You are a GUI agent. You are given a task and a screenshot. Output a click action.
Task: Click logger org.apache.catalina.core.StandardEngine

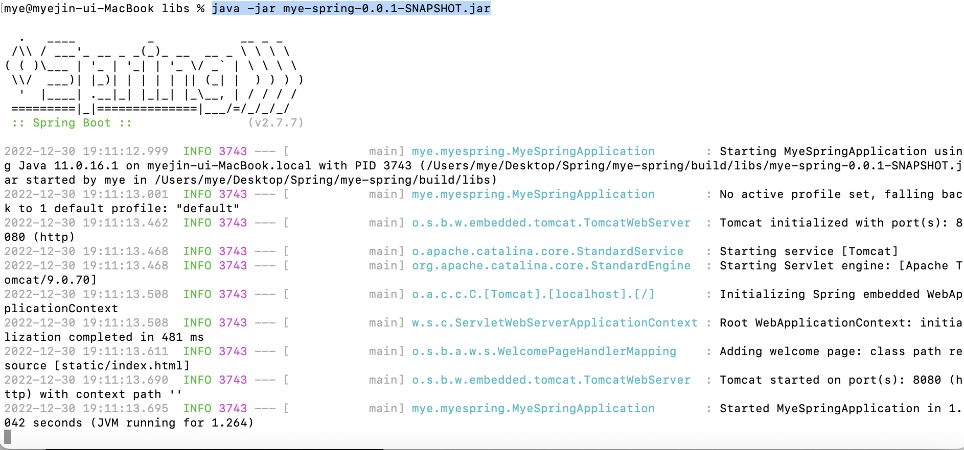tap(551, 266)
